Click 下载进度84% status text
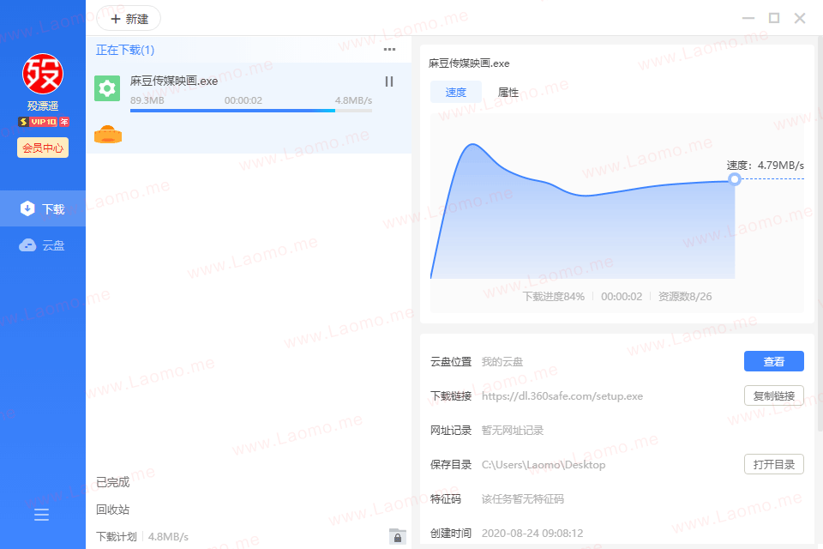This screenshot has width=823, height=549. pyautogui.click(x=554, y=296)
